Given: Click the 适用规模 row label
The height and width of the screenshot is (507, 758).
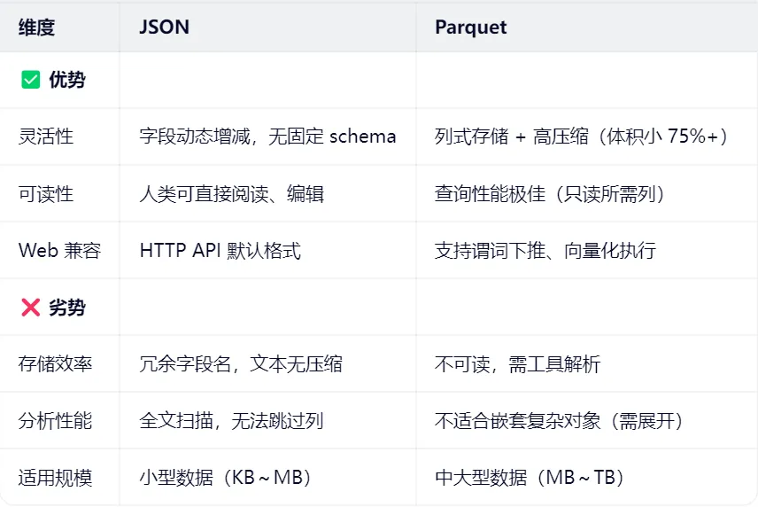Looking at the screenshot, I should (55, 478).
